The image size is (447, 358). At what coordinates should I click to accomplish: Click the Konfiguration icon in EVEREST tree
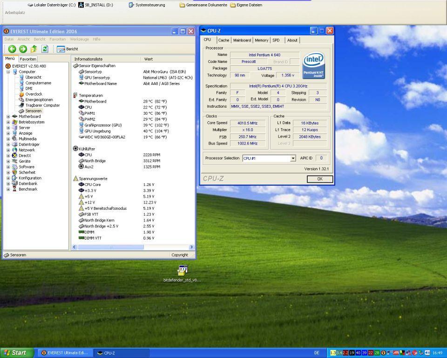15,178
